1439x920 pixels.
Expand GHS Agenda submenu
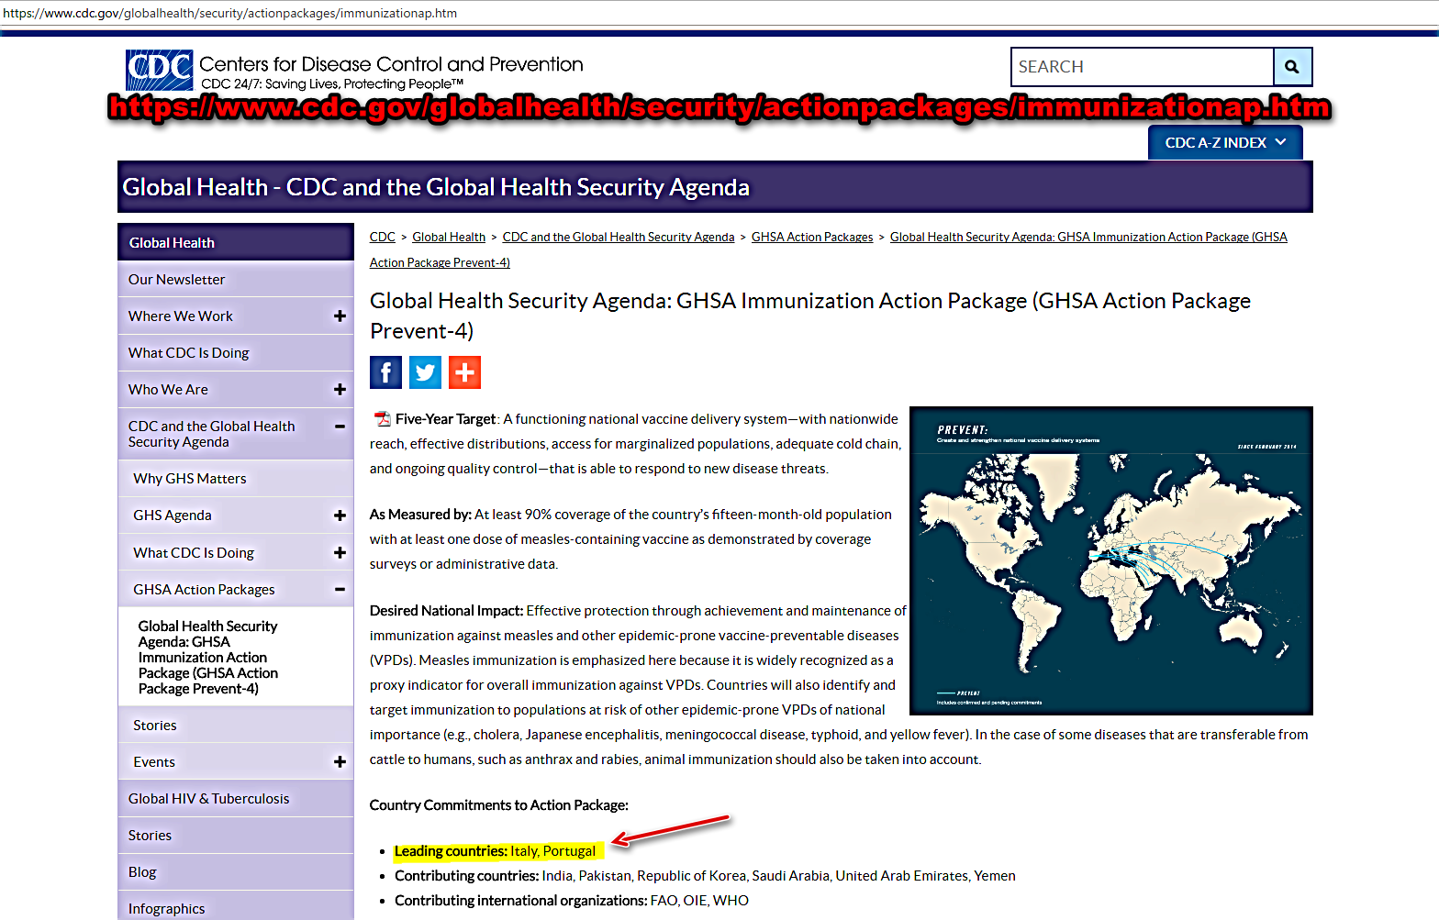[340, 515]
